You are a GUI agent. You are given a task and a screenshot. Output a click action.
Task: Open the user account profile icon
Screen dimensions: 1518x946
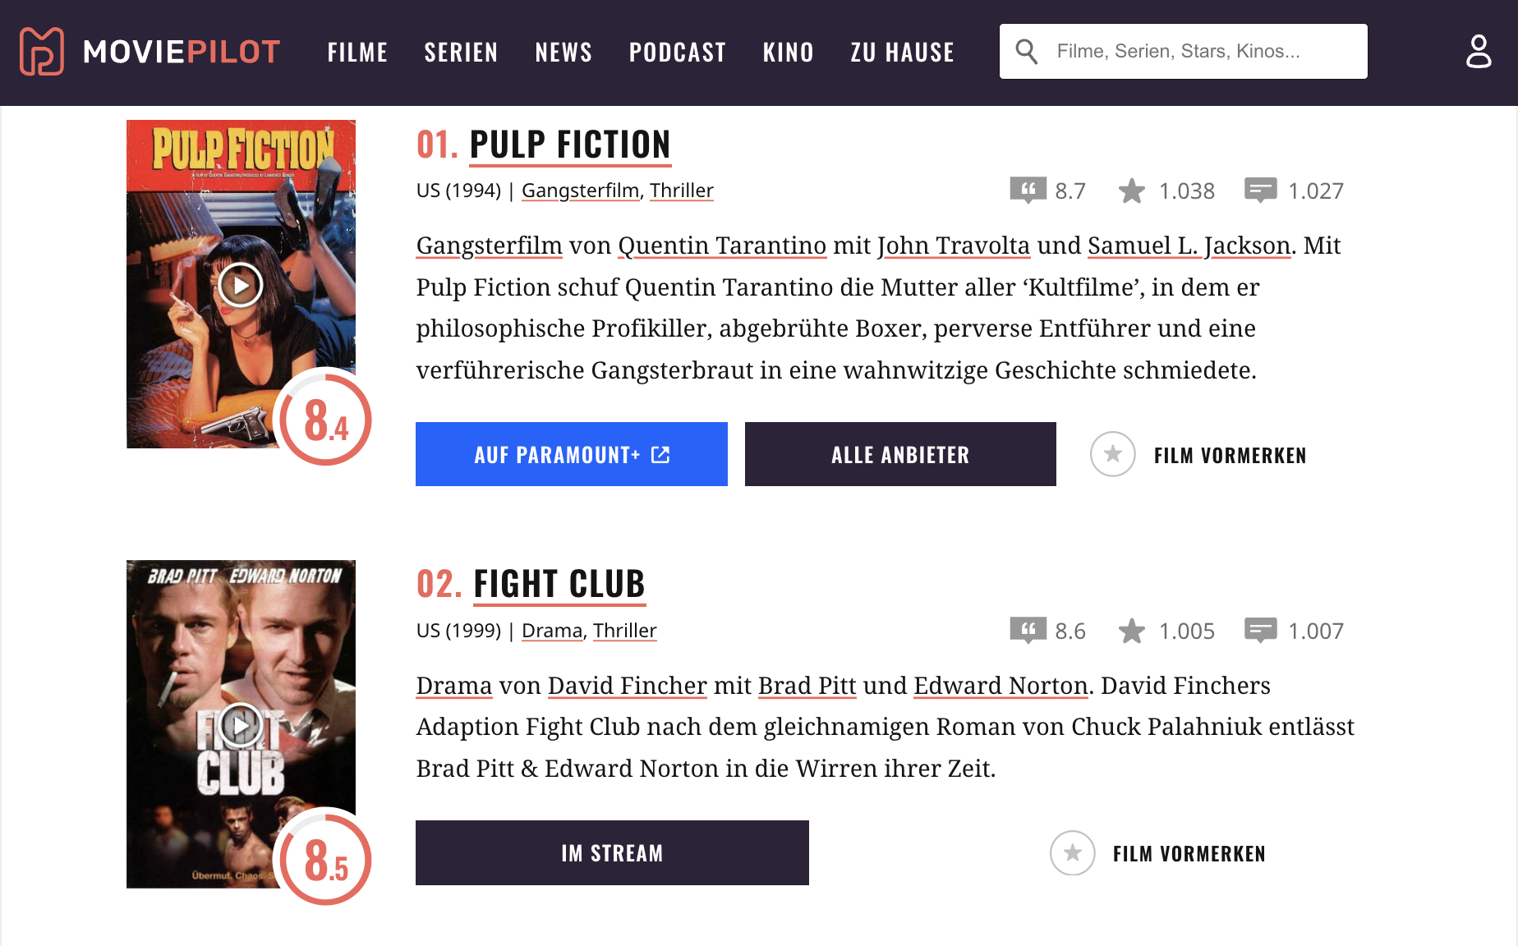coord(1479,52)
